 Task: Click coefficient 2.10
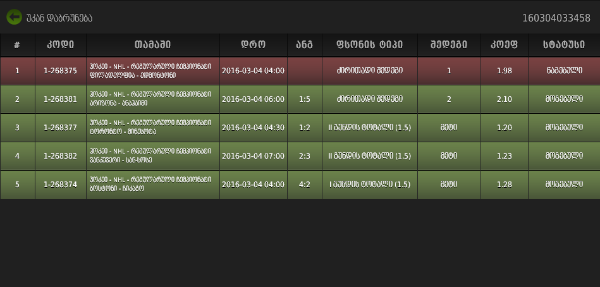505,99
